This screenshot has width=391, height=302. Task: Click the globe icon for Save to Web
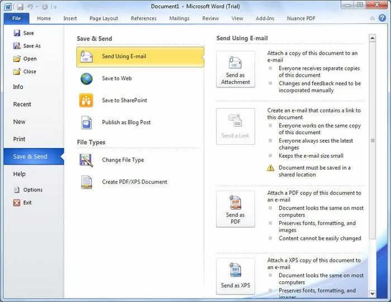(87, 79)
